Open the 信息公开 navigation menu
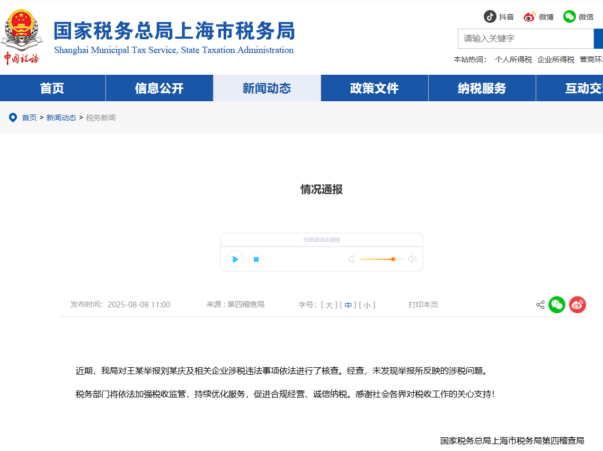Image resolution: width=603 pixels, height=451 pixels. 159,88
